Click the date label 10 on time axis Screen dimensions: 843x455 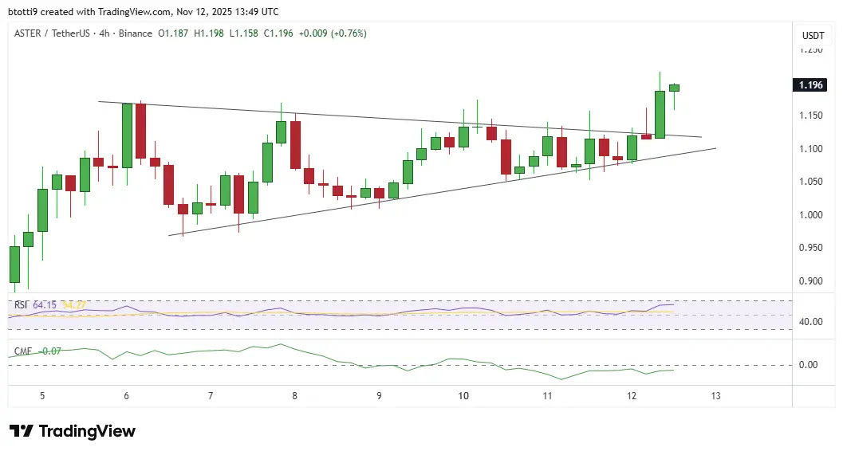(463, 396)
